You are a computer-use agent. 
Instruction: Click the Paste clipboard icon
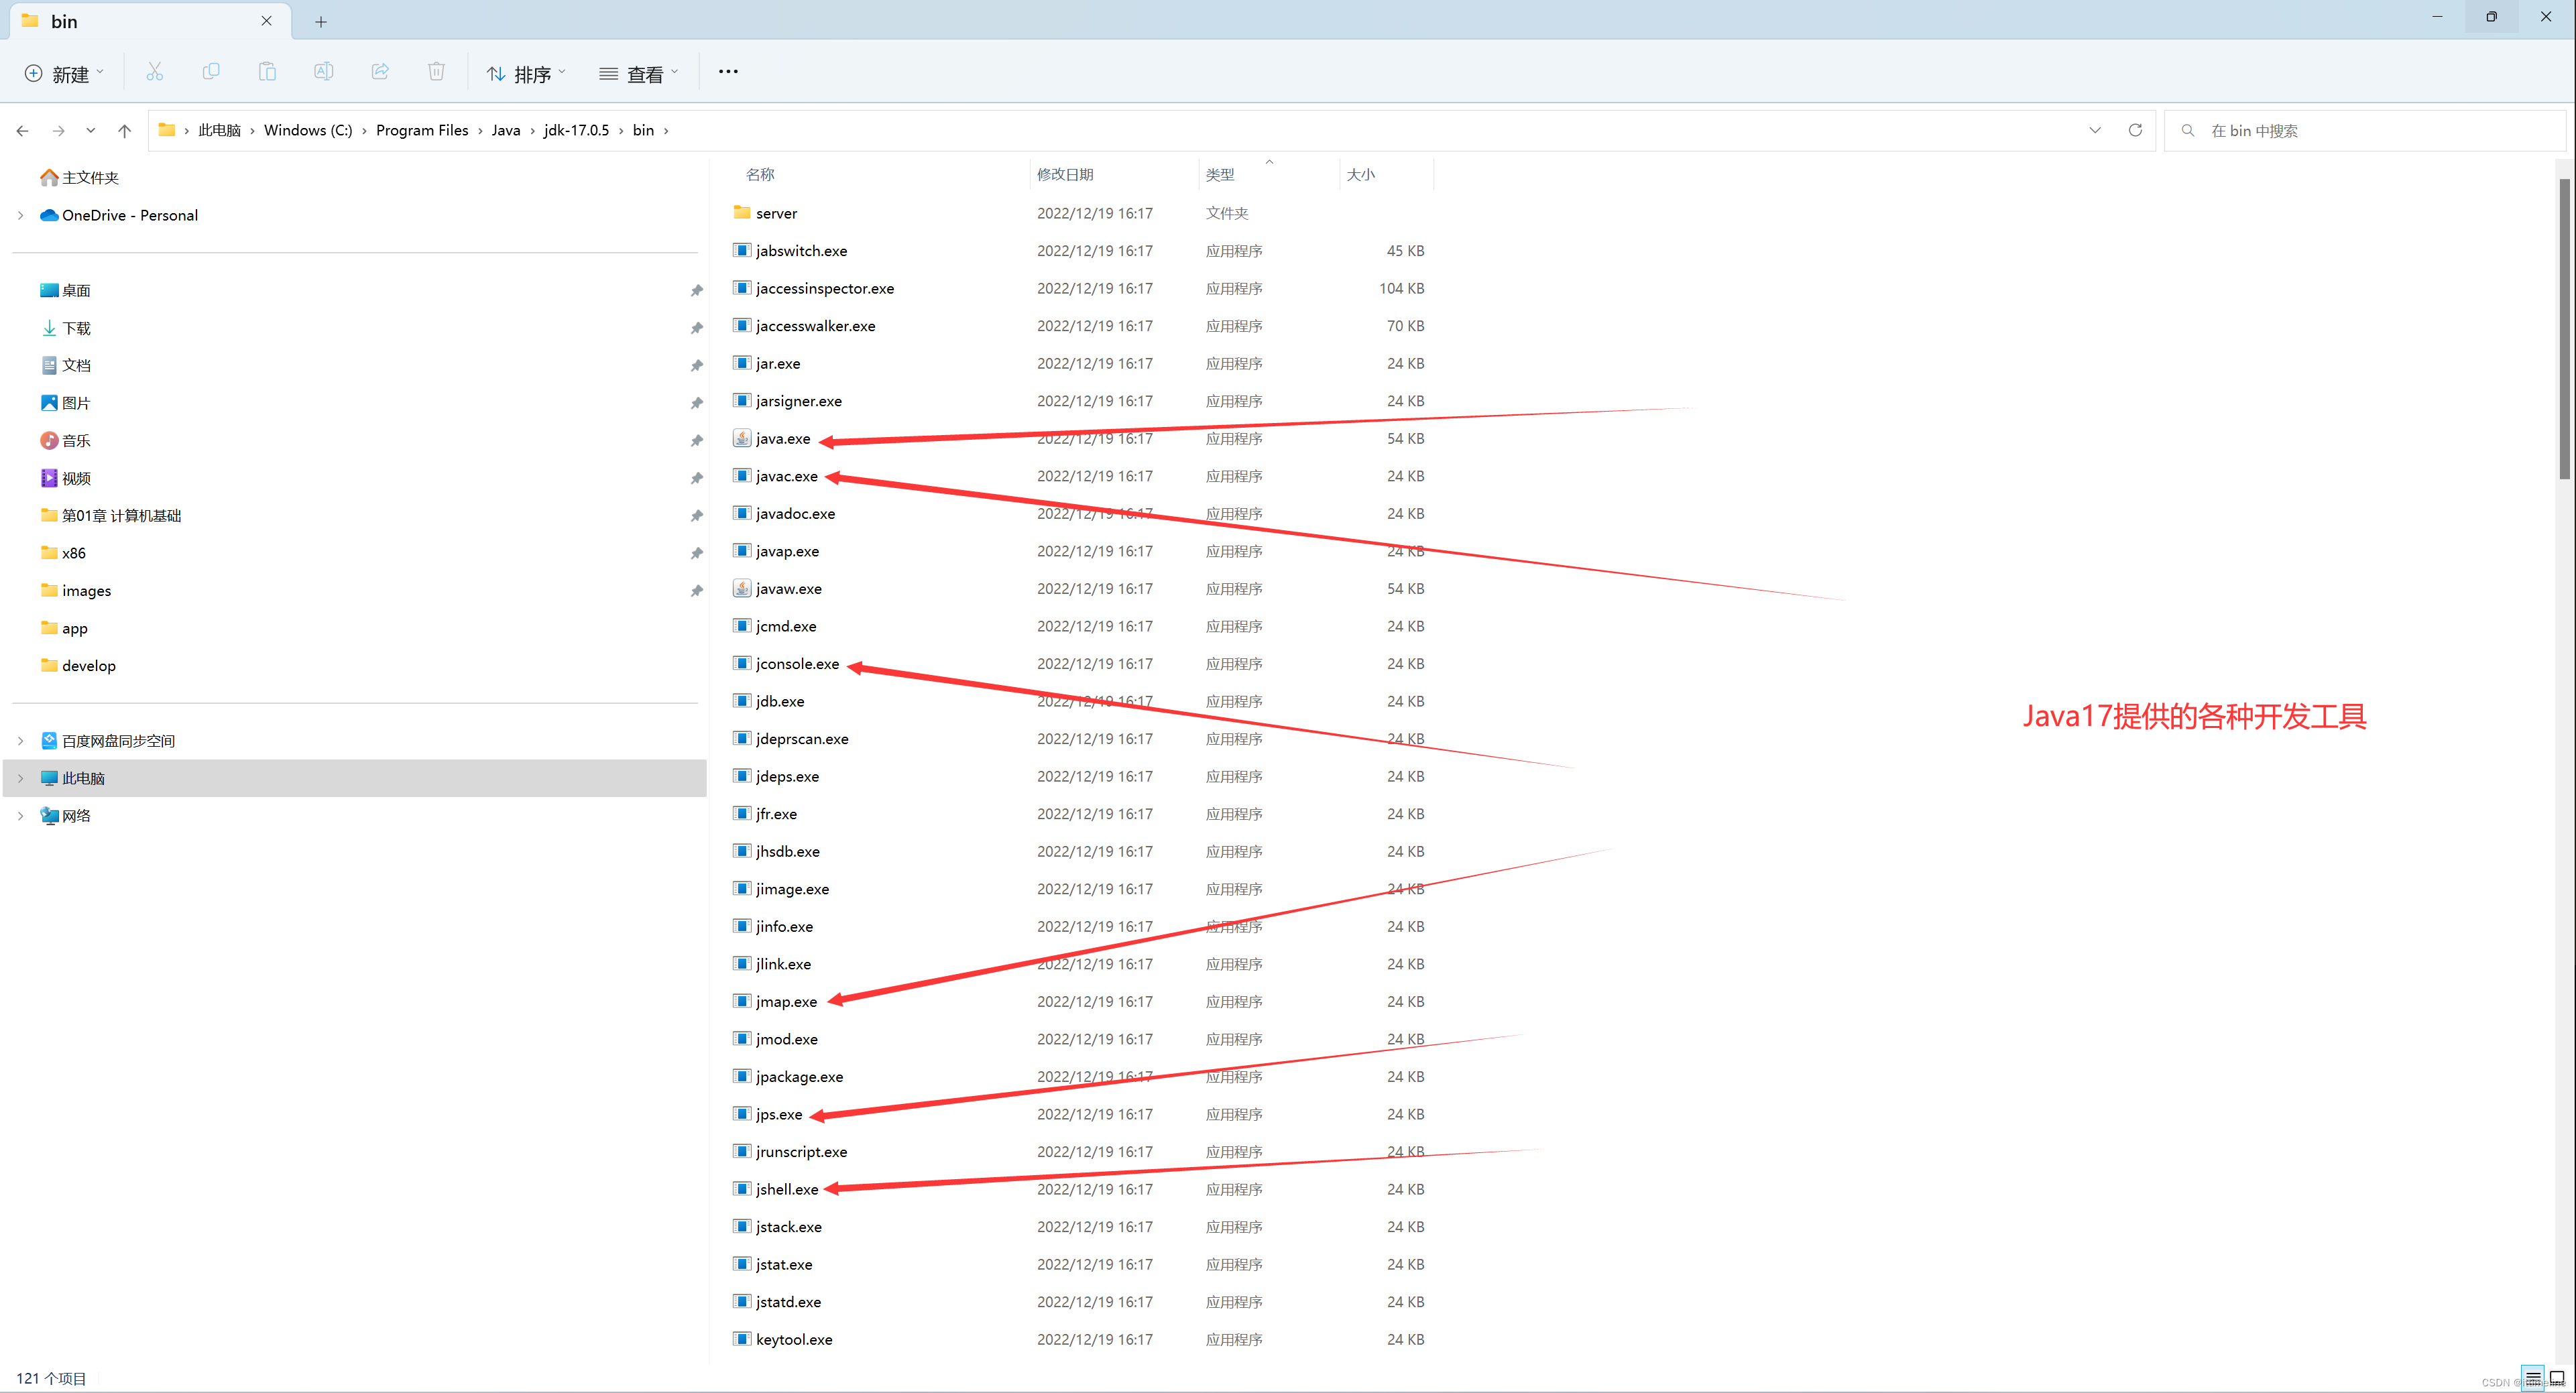[267, 72]
